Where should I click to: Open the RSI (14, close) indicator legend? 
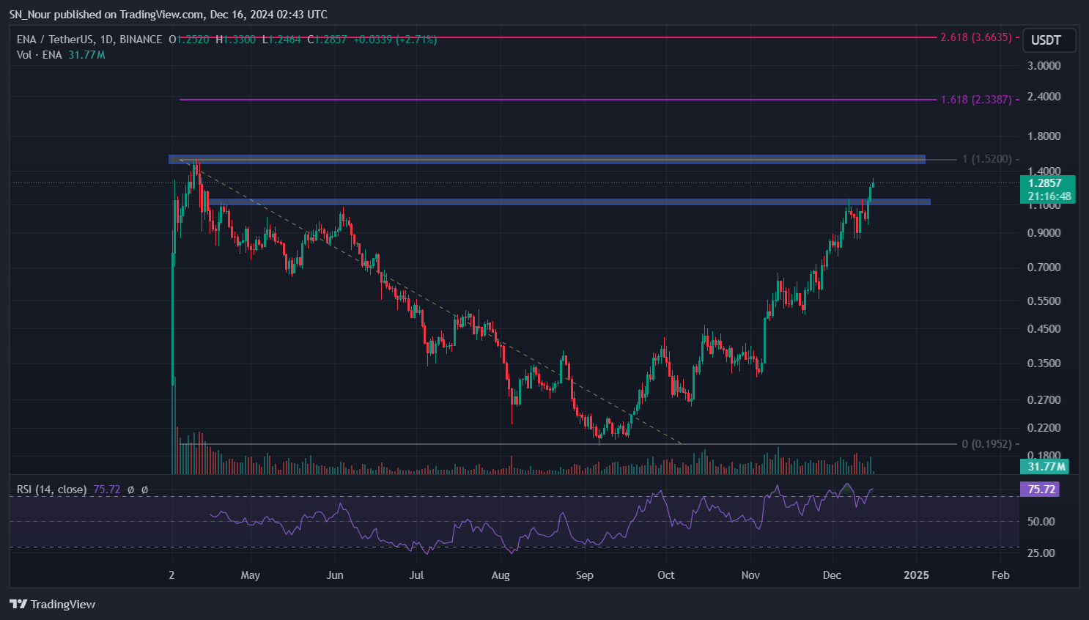click(51, 490)
